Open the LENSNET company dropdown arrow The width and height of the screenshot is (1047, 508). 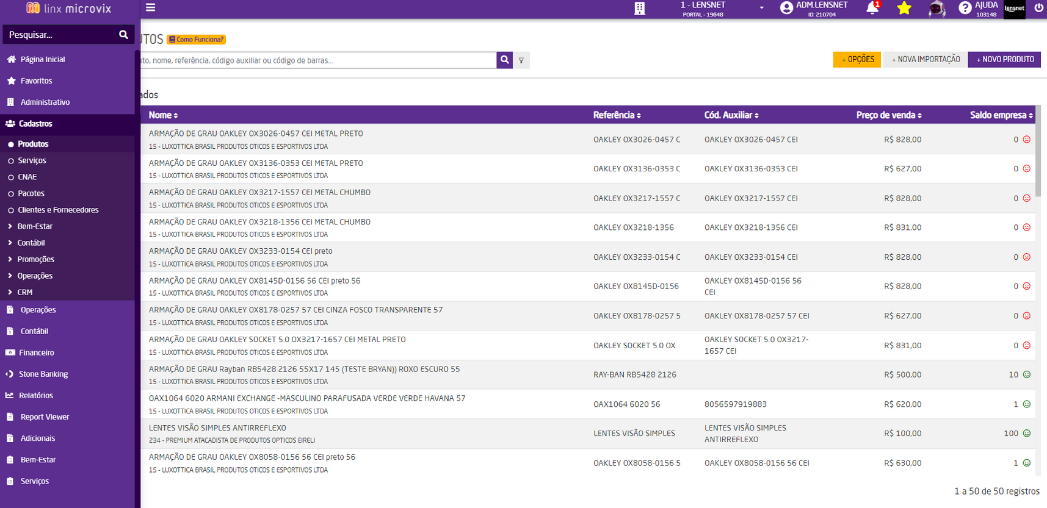pyautogui.click(x=761, y=8)
